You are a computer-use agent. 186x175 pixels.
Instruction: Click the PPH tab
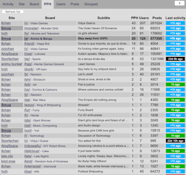tap(47, 4)
